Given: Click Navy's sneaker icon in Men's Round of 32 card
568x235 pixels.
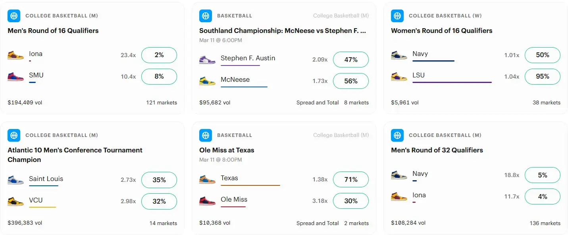Looking at the screenshot, I should (x=399, y=175).
